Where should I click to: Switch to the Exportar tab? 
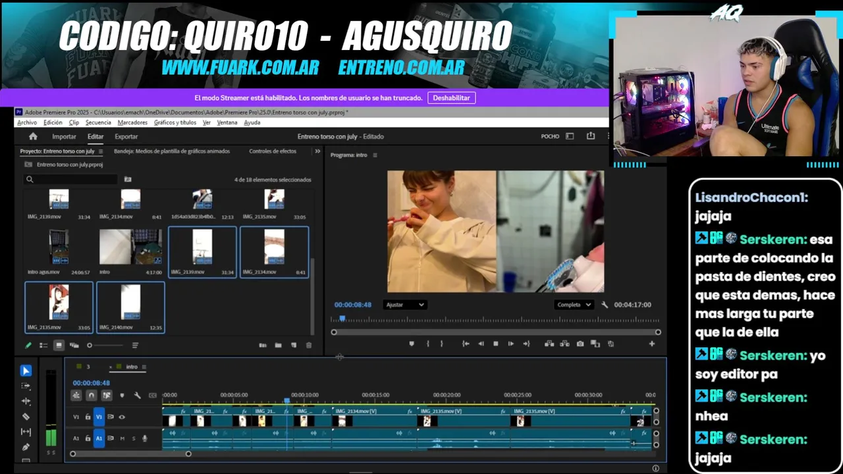click(126, 136)
